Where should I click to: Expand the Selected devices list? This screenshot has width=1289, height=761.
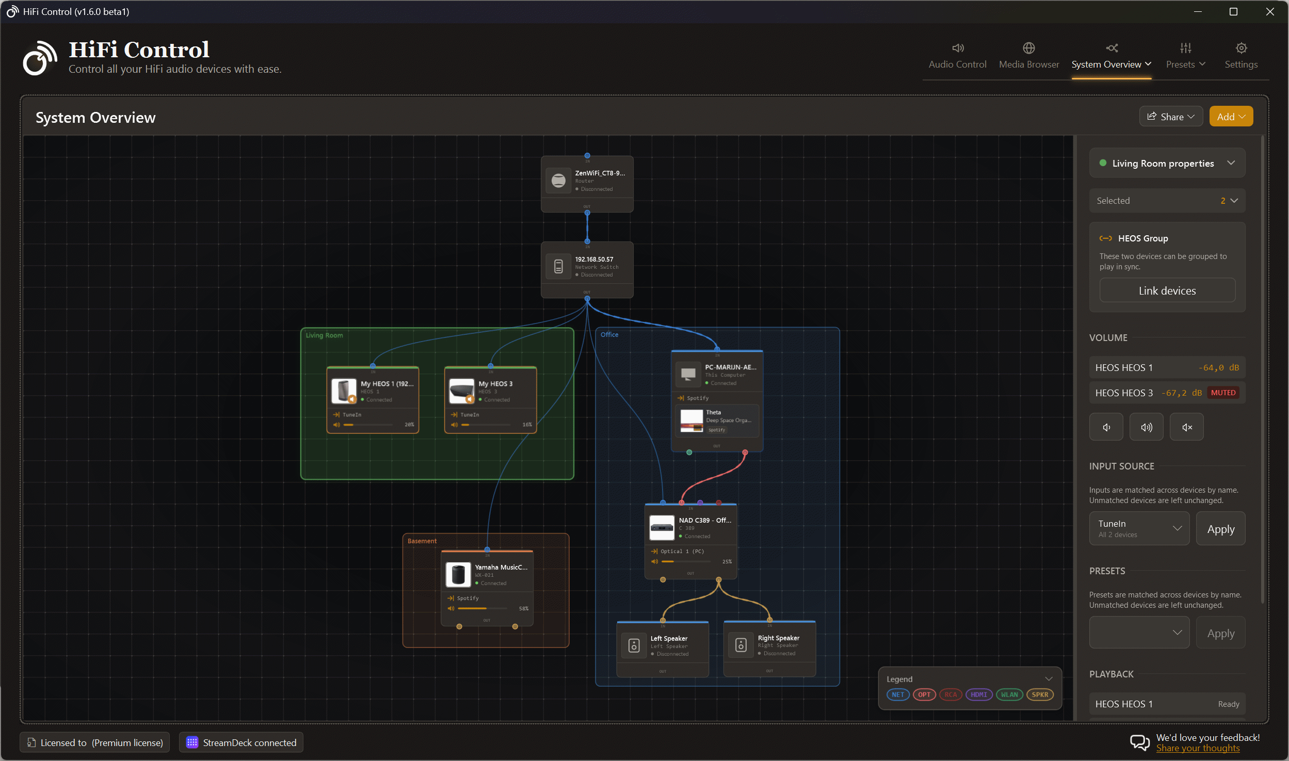[1167, 201]
